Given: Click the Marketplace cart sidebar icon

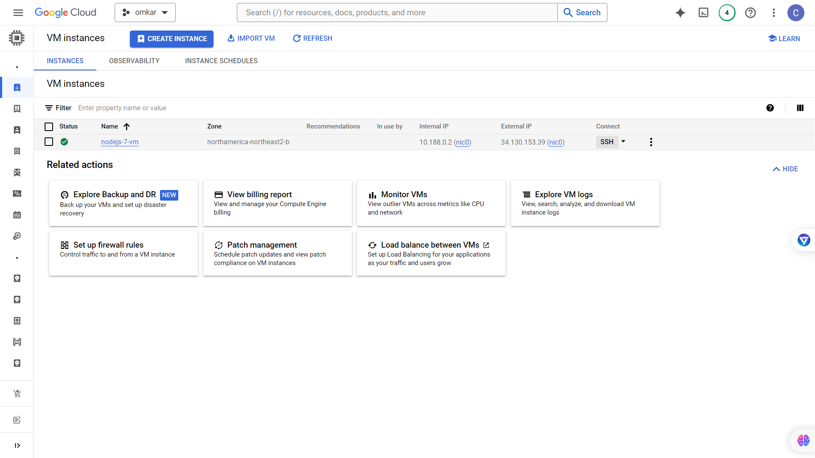Looking at the screenshot, I should tap(17, 394).
